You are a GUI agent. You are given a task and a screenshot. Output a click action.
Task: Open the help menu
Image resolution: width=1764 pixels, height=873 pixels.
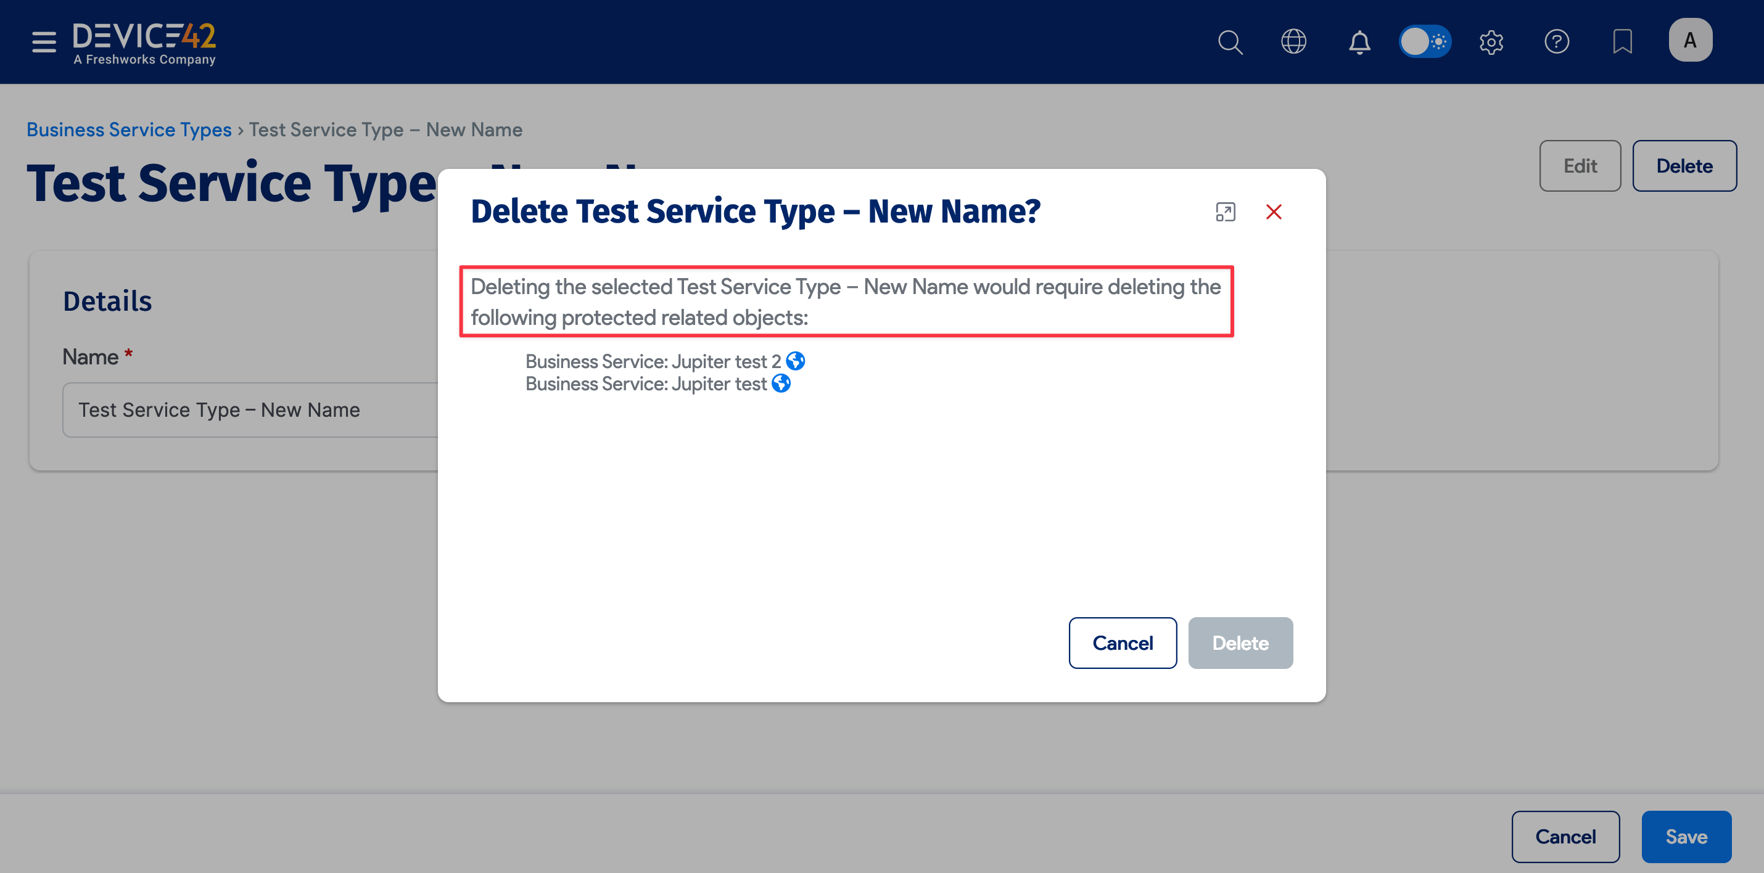[1557, 42]
